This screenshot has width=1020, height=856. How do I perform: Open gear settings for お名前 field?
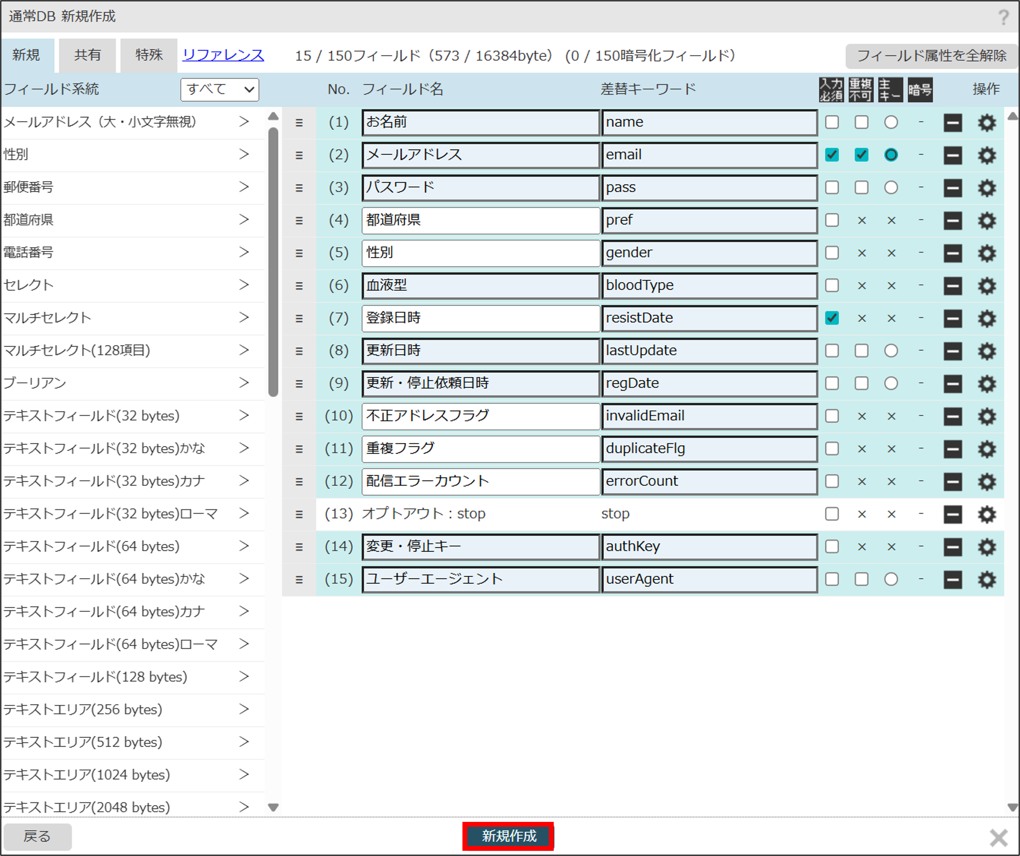point(987,122)
